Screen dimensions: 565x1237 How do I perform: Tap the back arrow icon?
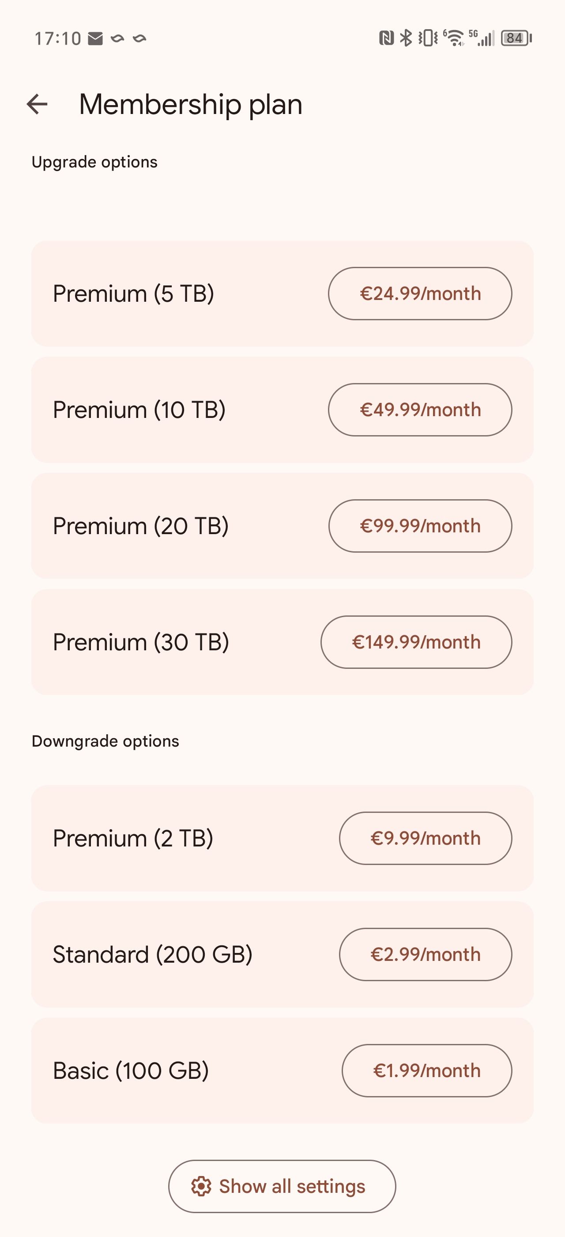[x=37, y=104]
